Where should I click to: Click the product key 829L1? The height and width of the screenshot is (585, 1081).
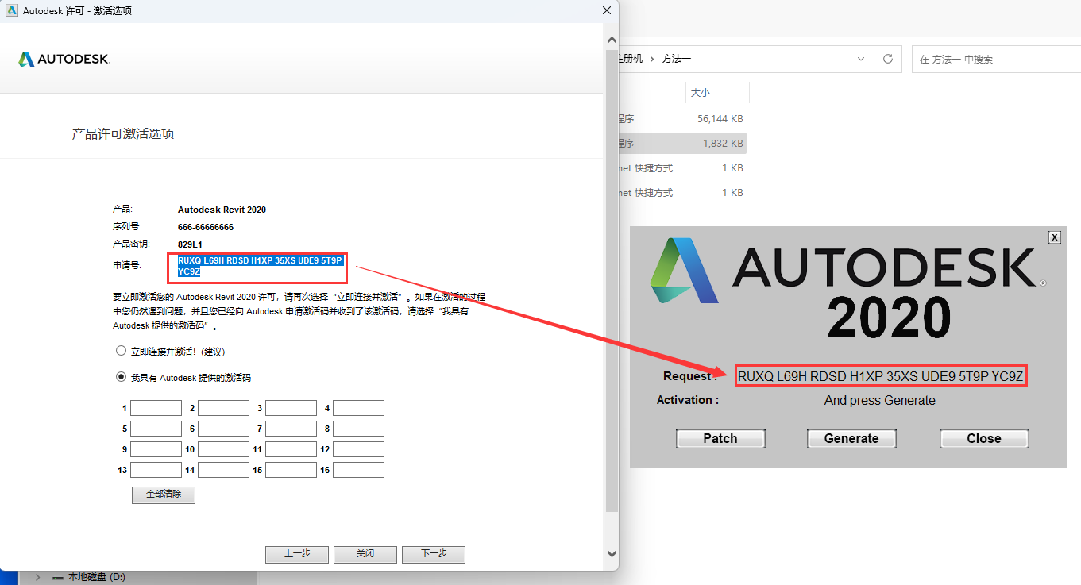pyautogui.click(x=190, y=244)
